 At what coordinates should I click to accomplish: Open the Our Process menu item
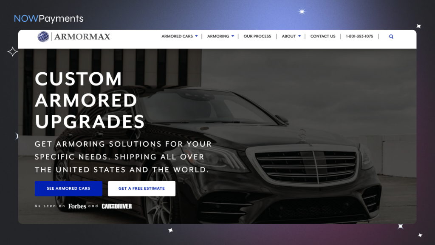(257, 36)
